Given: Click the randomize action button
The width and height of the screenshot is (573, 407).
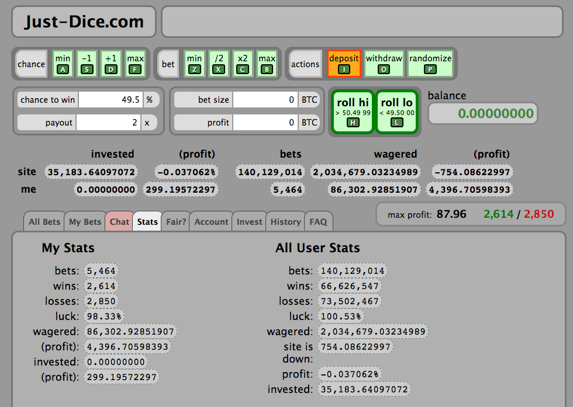Looking at the screenshot, I should [x=430, y=64].
